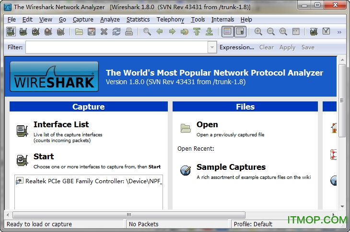Image resolution: width=350 pixels, height=232 pixels.
Task: Click the horizontal scrollbar thumb
Action: click(x=128, y=215)
